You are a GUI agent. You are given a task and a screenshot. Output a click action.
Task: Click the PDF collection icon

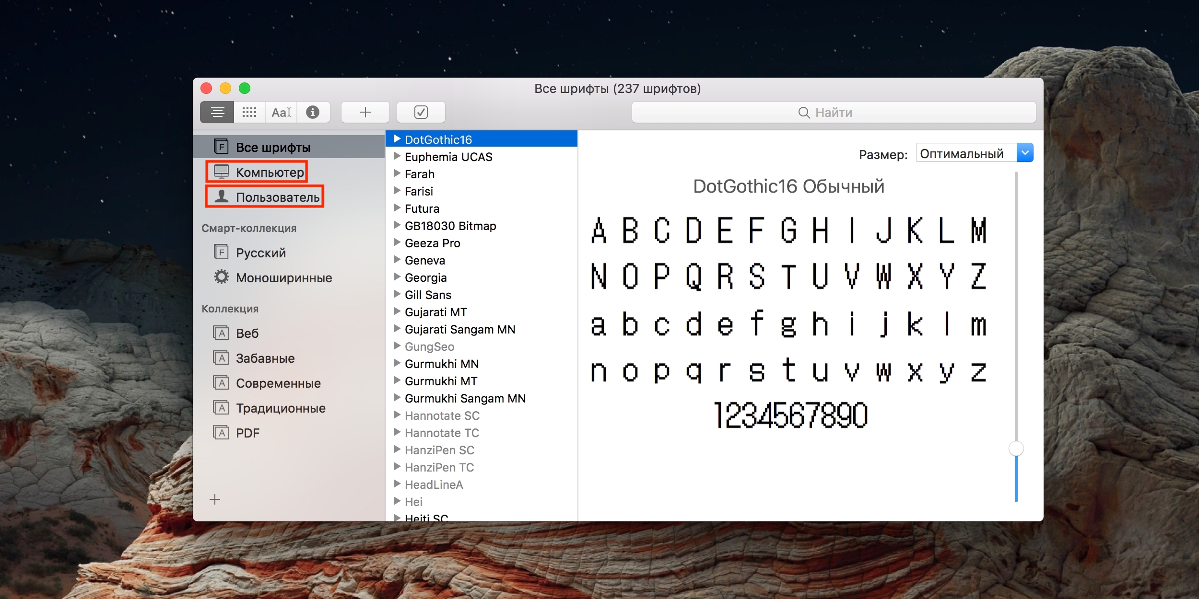(x=221, y=432)
